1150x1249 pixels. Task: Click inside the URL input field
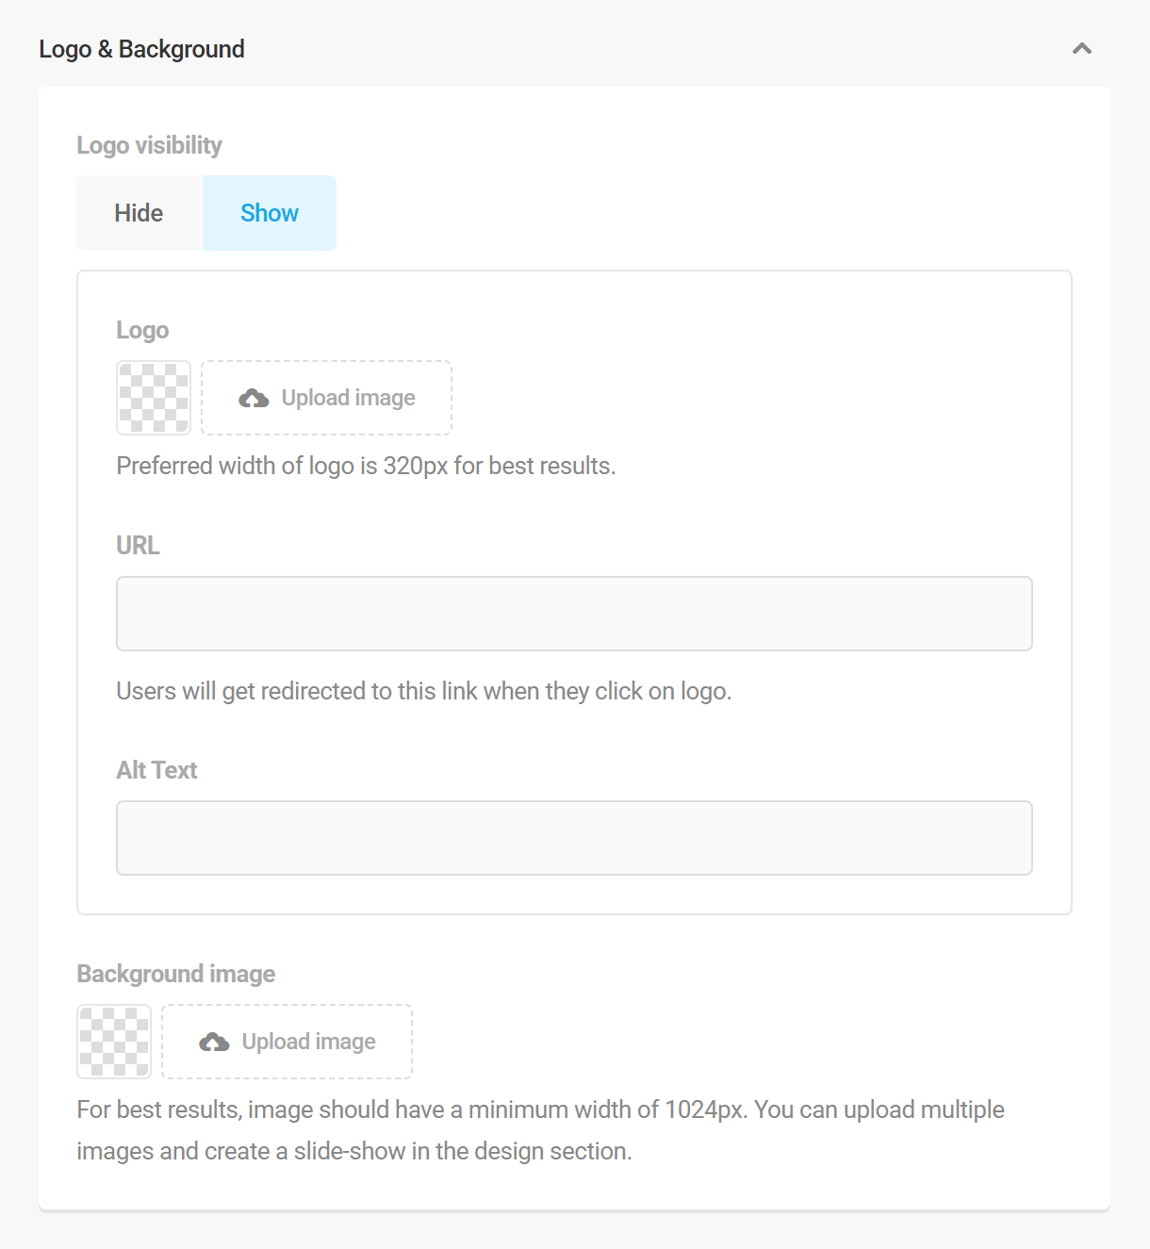(x=574, y=613)
